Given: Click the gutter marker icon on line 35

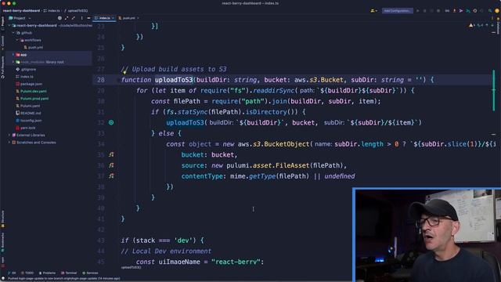Looking at the screenshot, I should (111, 154).
